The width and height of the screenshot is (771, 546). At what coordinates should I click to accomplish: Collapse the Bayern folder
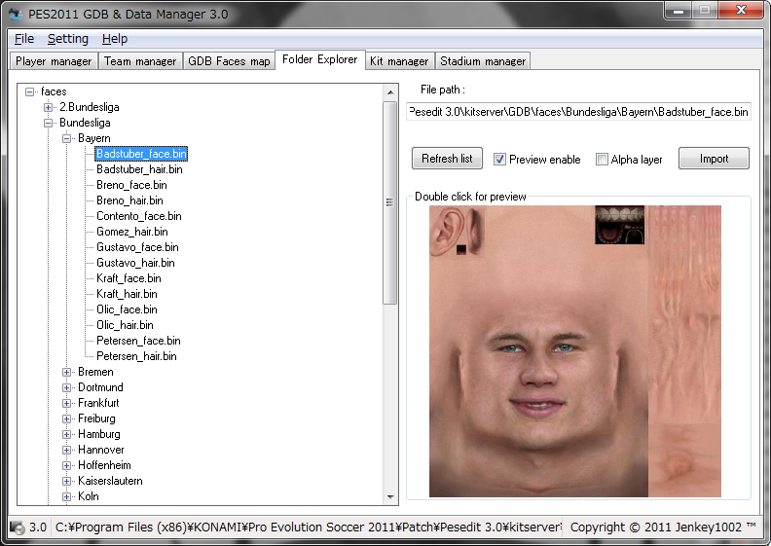[x=67, y=138]
